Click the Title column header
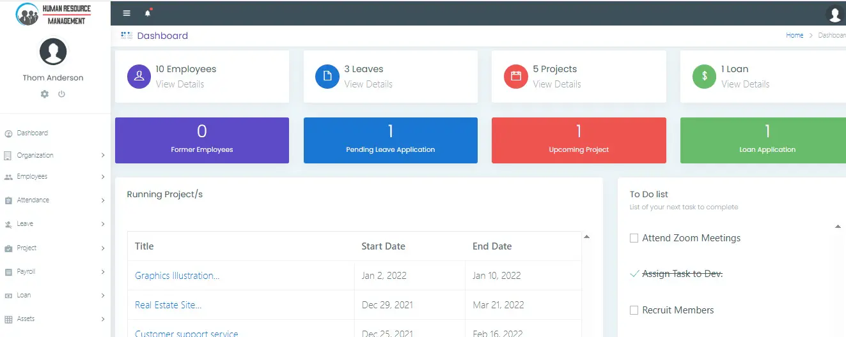846x337 pixels. [145, 246]
